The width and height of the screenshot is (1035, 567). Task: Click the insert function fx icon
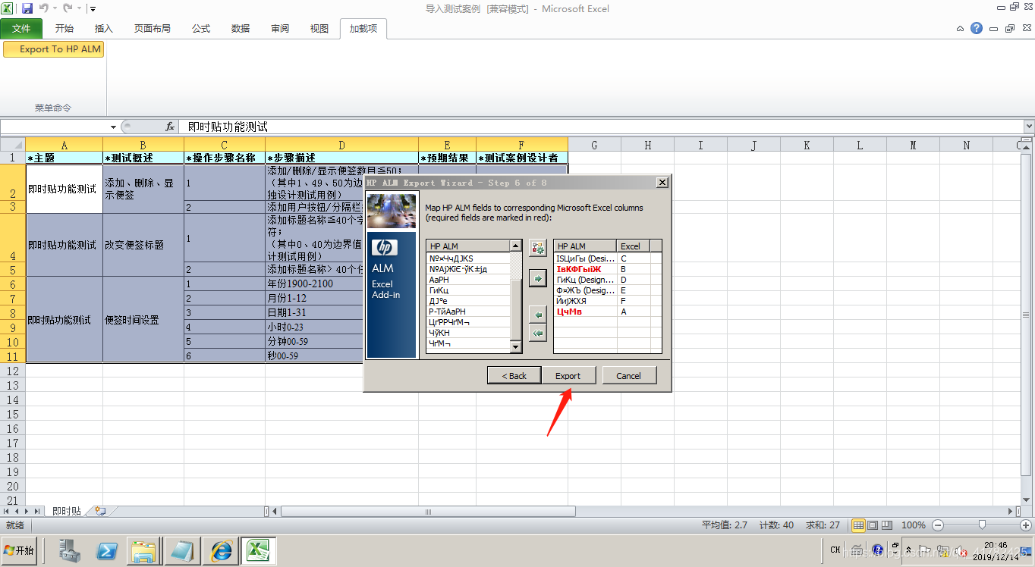click(170, 127)
